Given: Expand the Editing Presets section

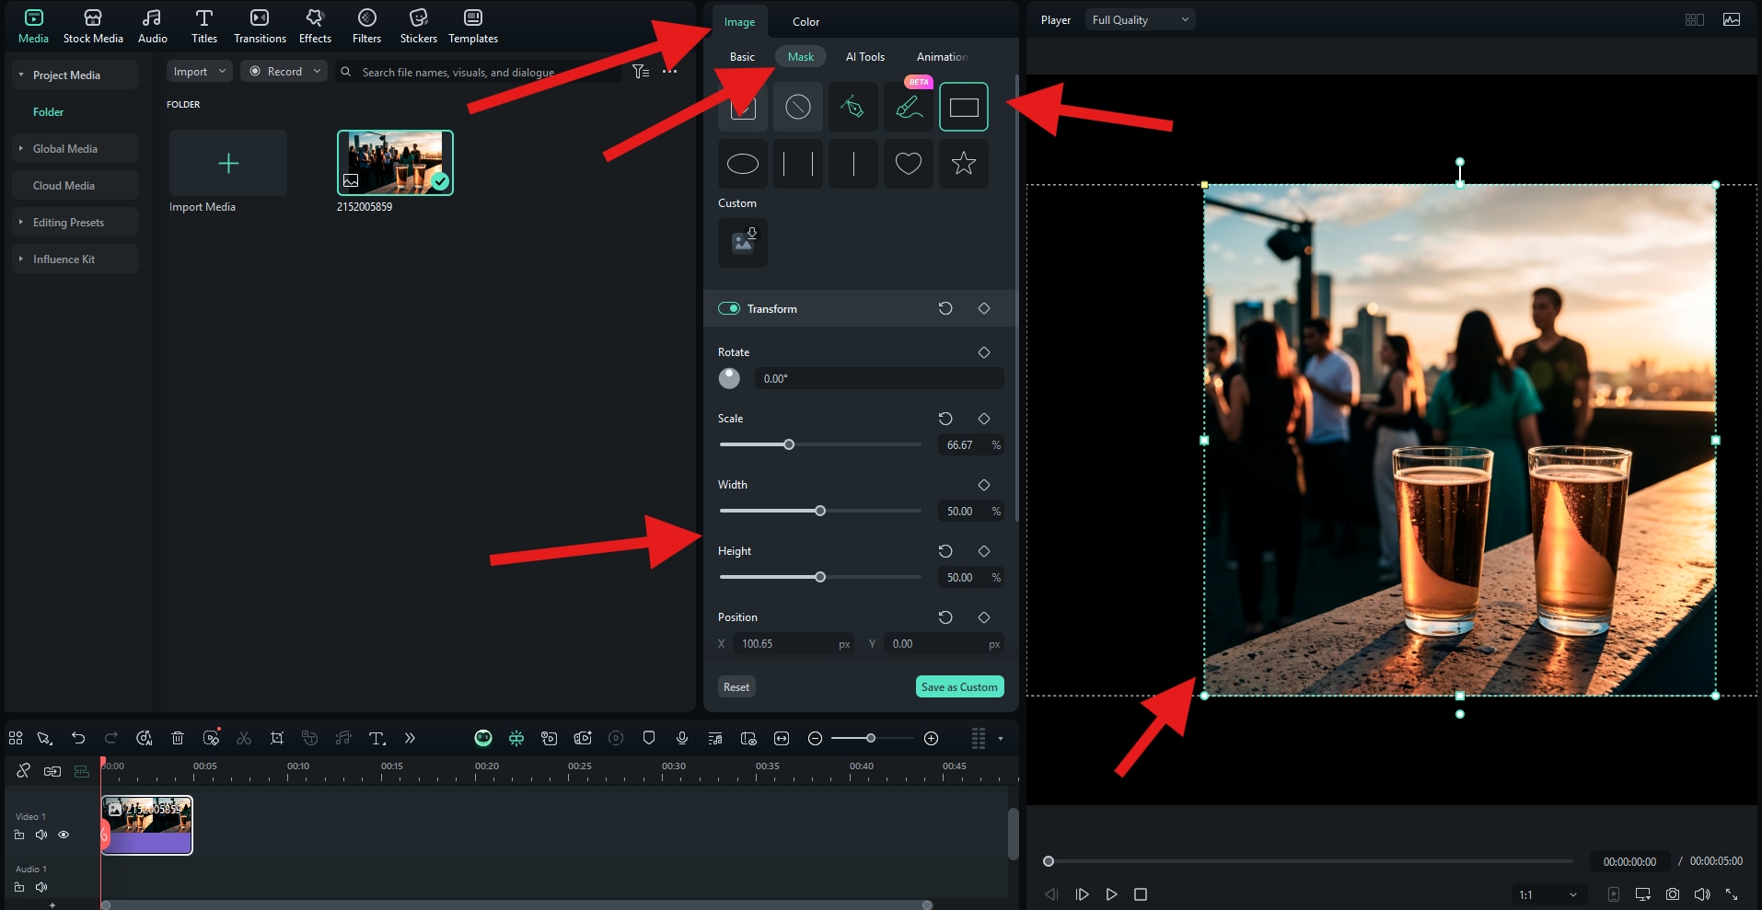Looking at the screenshot, I should [21, 222].
